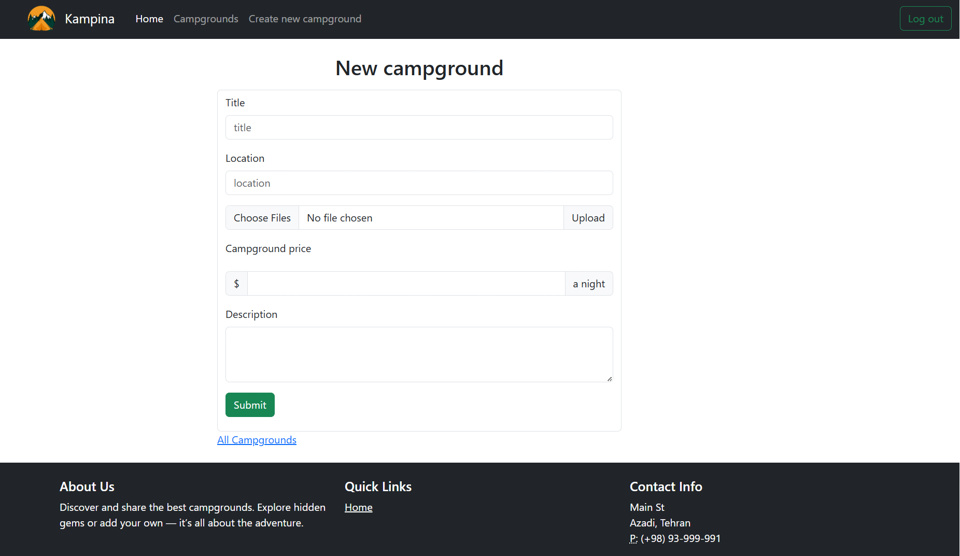Screen dimensions: 960x556
Task: Go to the Campgrounds nav link
Action: [206, 19]
